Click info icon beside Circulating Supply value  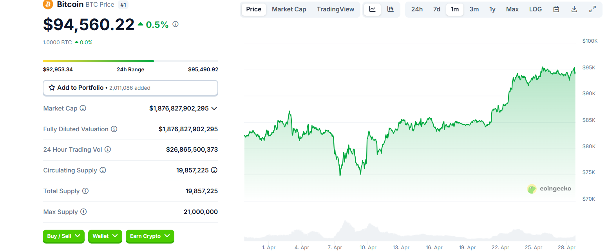pos(214,170)
